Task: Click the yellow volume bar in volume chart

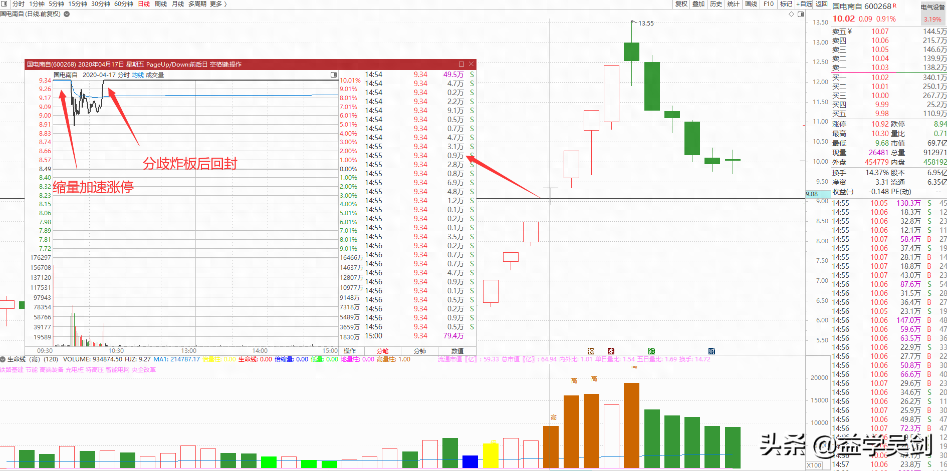Action: 491,455
